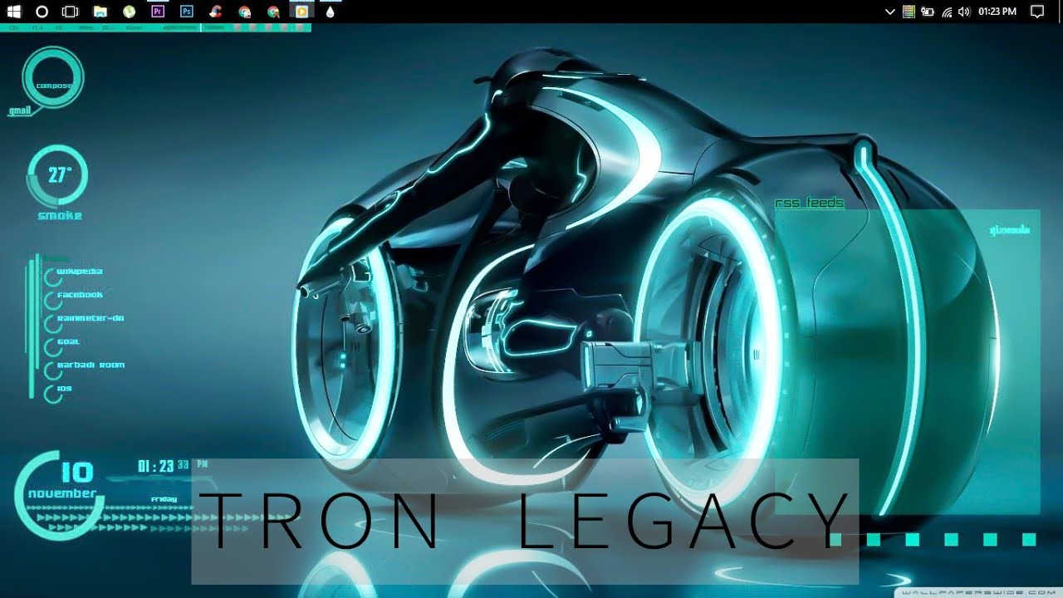1063x598 pixels.
Task: Open the Chrome icon beside CCleaner
Action: tap(244, 12)
